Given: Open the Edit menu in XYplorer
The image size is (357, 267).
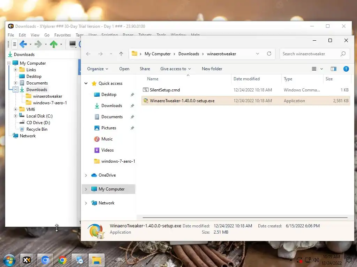Looking at the screenshot, I should pos(22,35).
